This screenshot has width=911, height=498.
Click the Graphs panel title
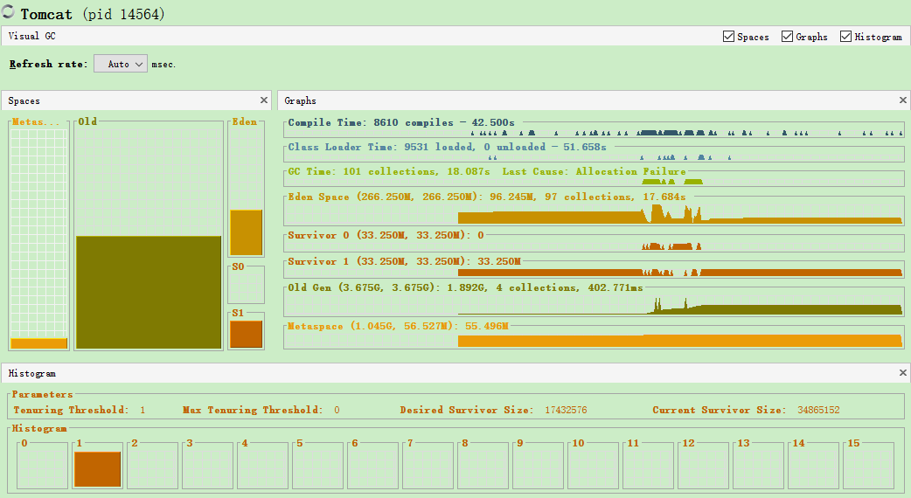point(300,100)
